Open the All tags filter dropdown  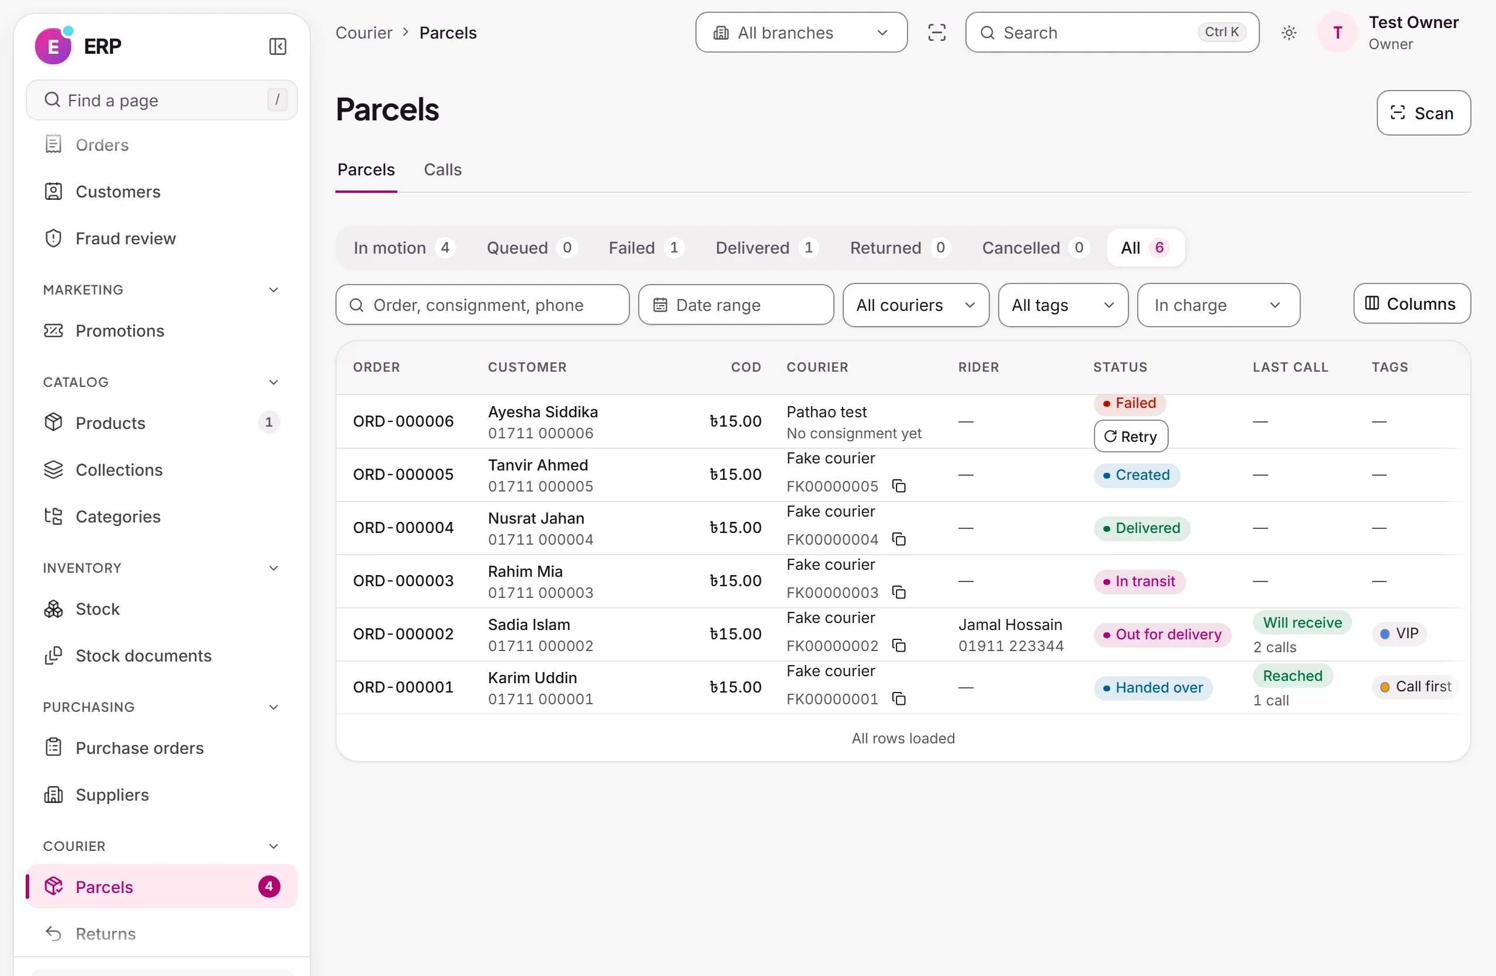[1062, 305]
